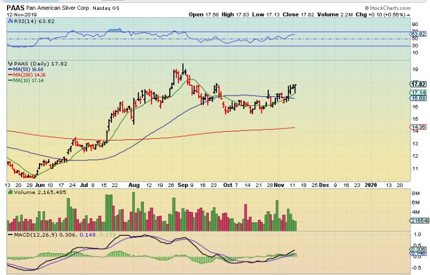Click the Sep label on date axis

point(183,185)
